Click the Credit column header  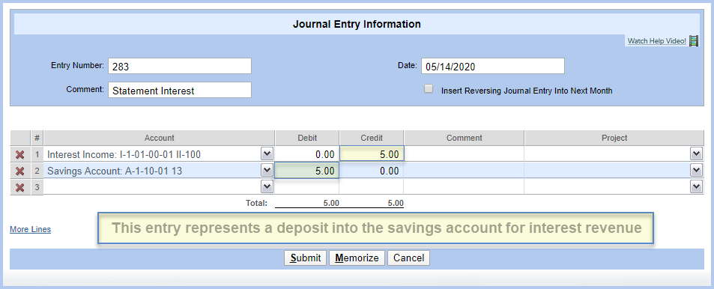372,138
